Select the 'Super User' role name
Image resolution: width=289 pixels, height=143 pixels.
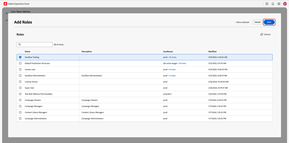pos(30,88)
